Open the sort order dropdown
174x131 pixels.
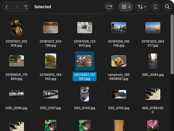[x=142, y=7]
